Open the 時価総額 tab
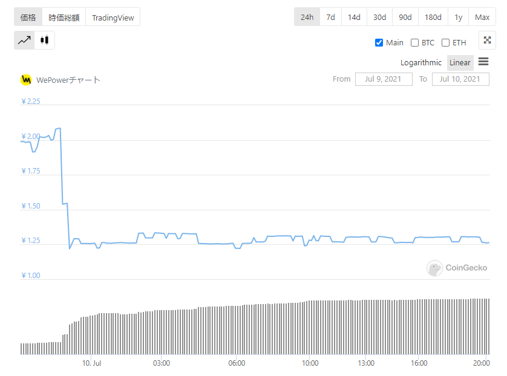This screenshot has height=376, width=507. point(64,17)
